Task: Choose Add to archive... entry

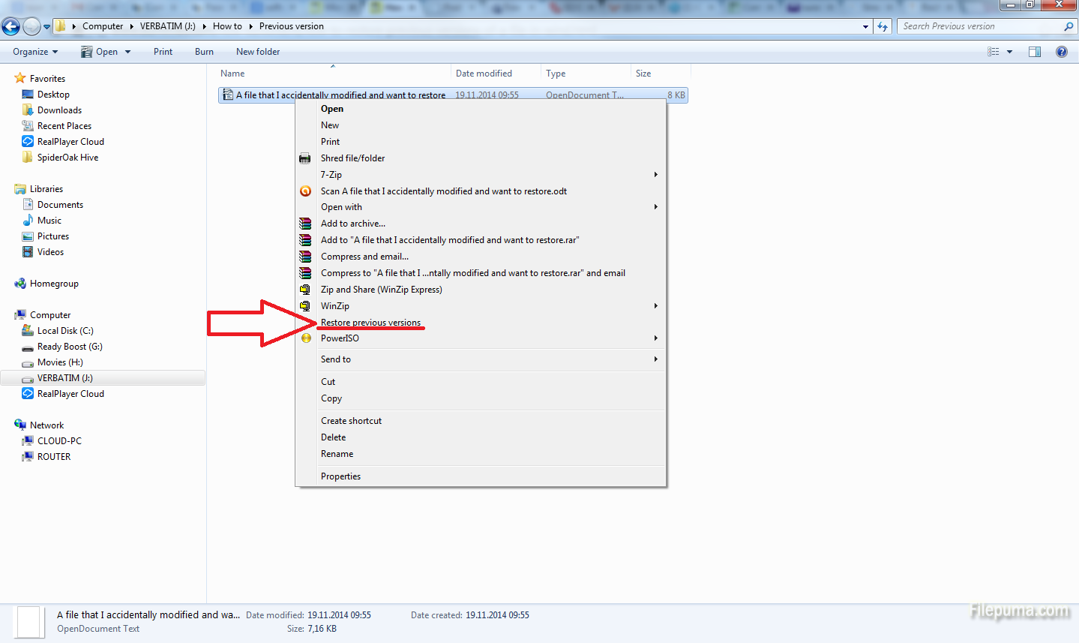Action: (481, 224)
